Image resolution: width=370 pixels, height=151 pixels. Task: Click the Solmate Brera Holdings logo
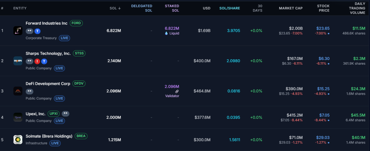click(x=18, y=139)
